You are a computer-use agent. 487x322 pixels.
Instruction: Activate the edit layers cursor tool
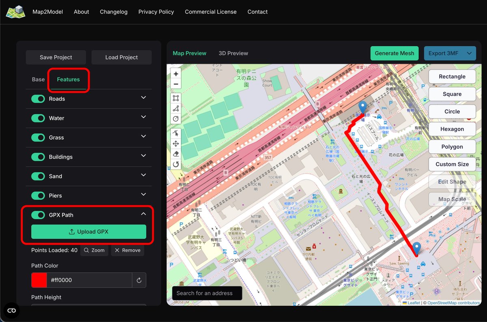click(x=176, y=133)
